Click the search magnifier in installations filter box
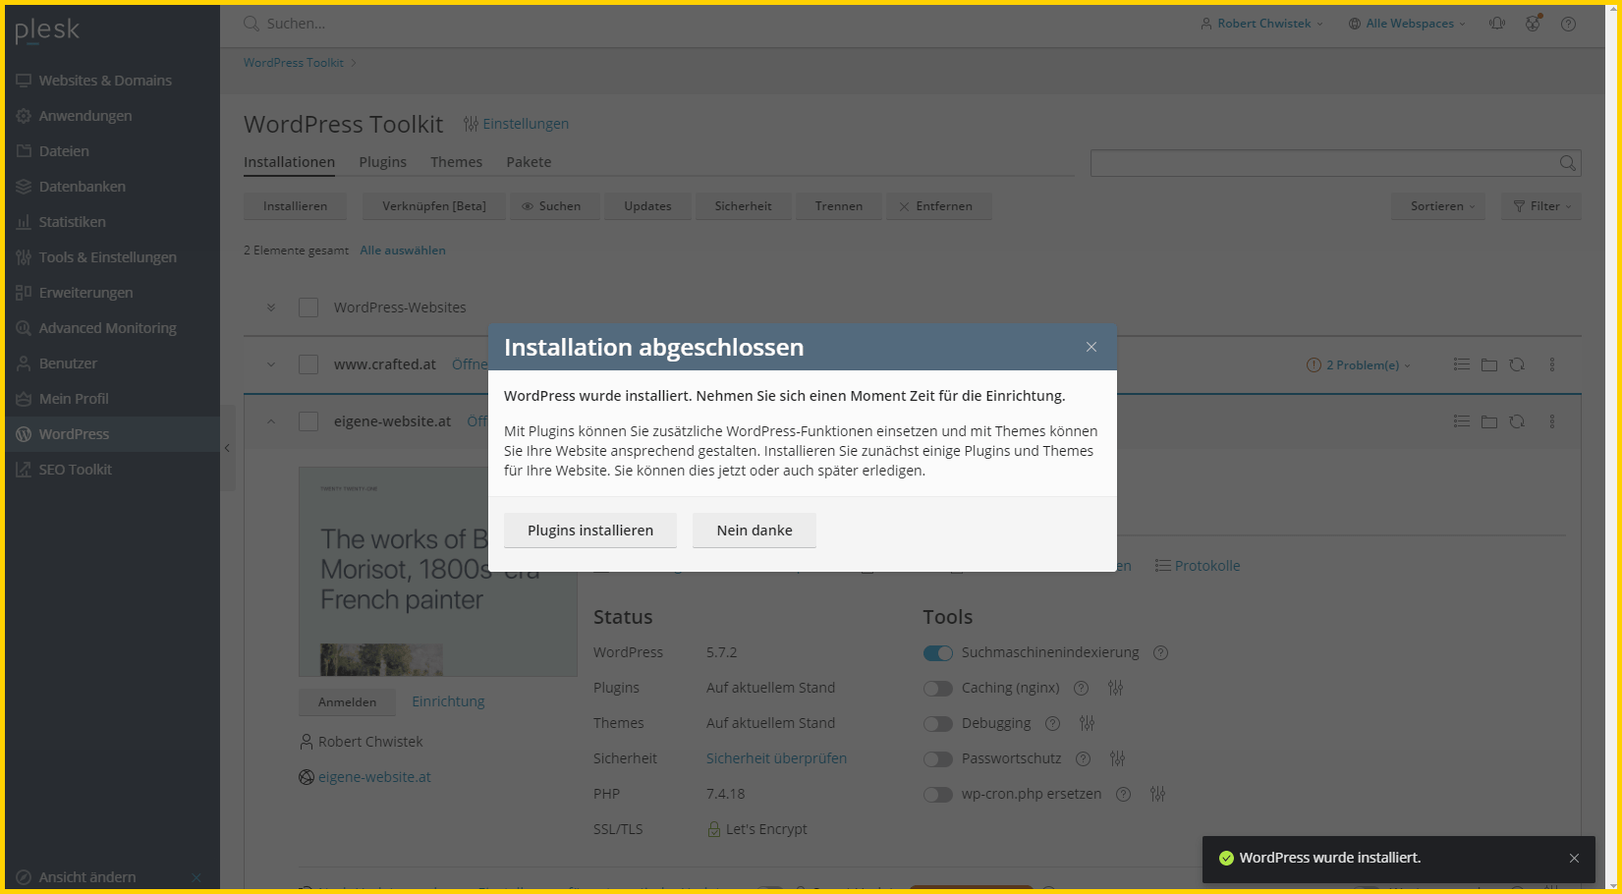 click(1568, 163)
